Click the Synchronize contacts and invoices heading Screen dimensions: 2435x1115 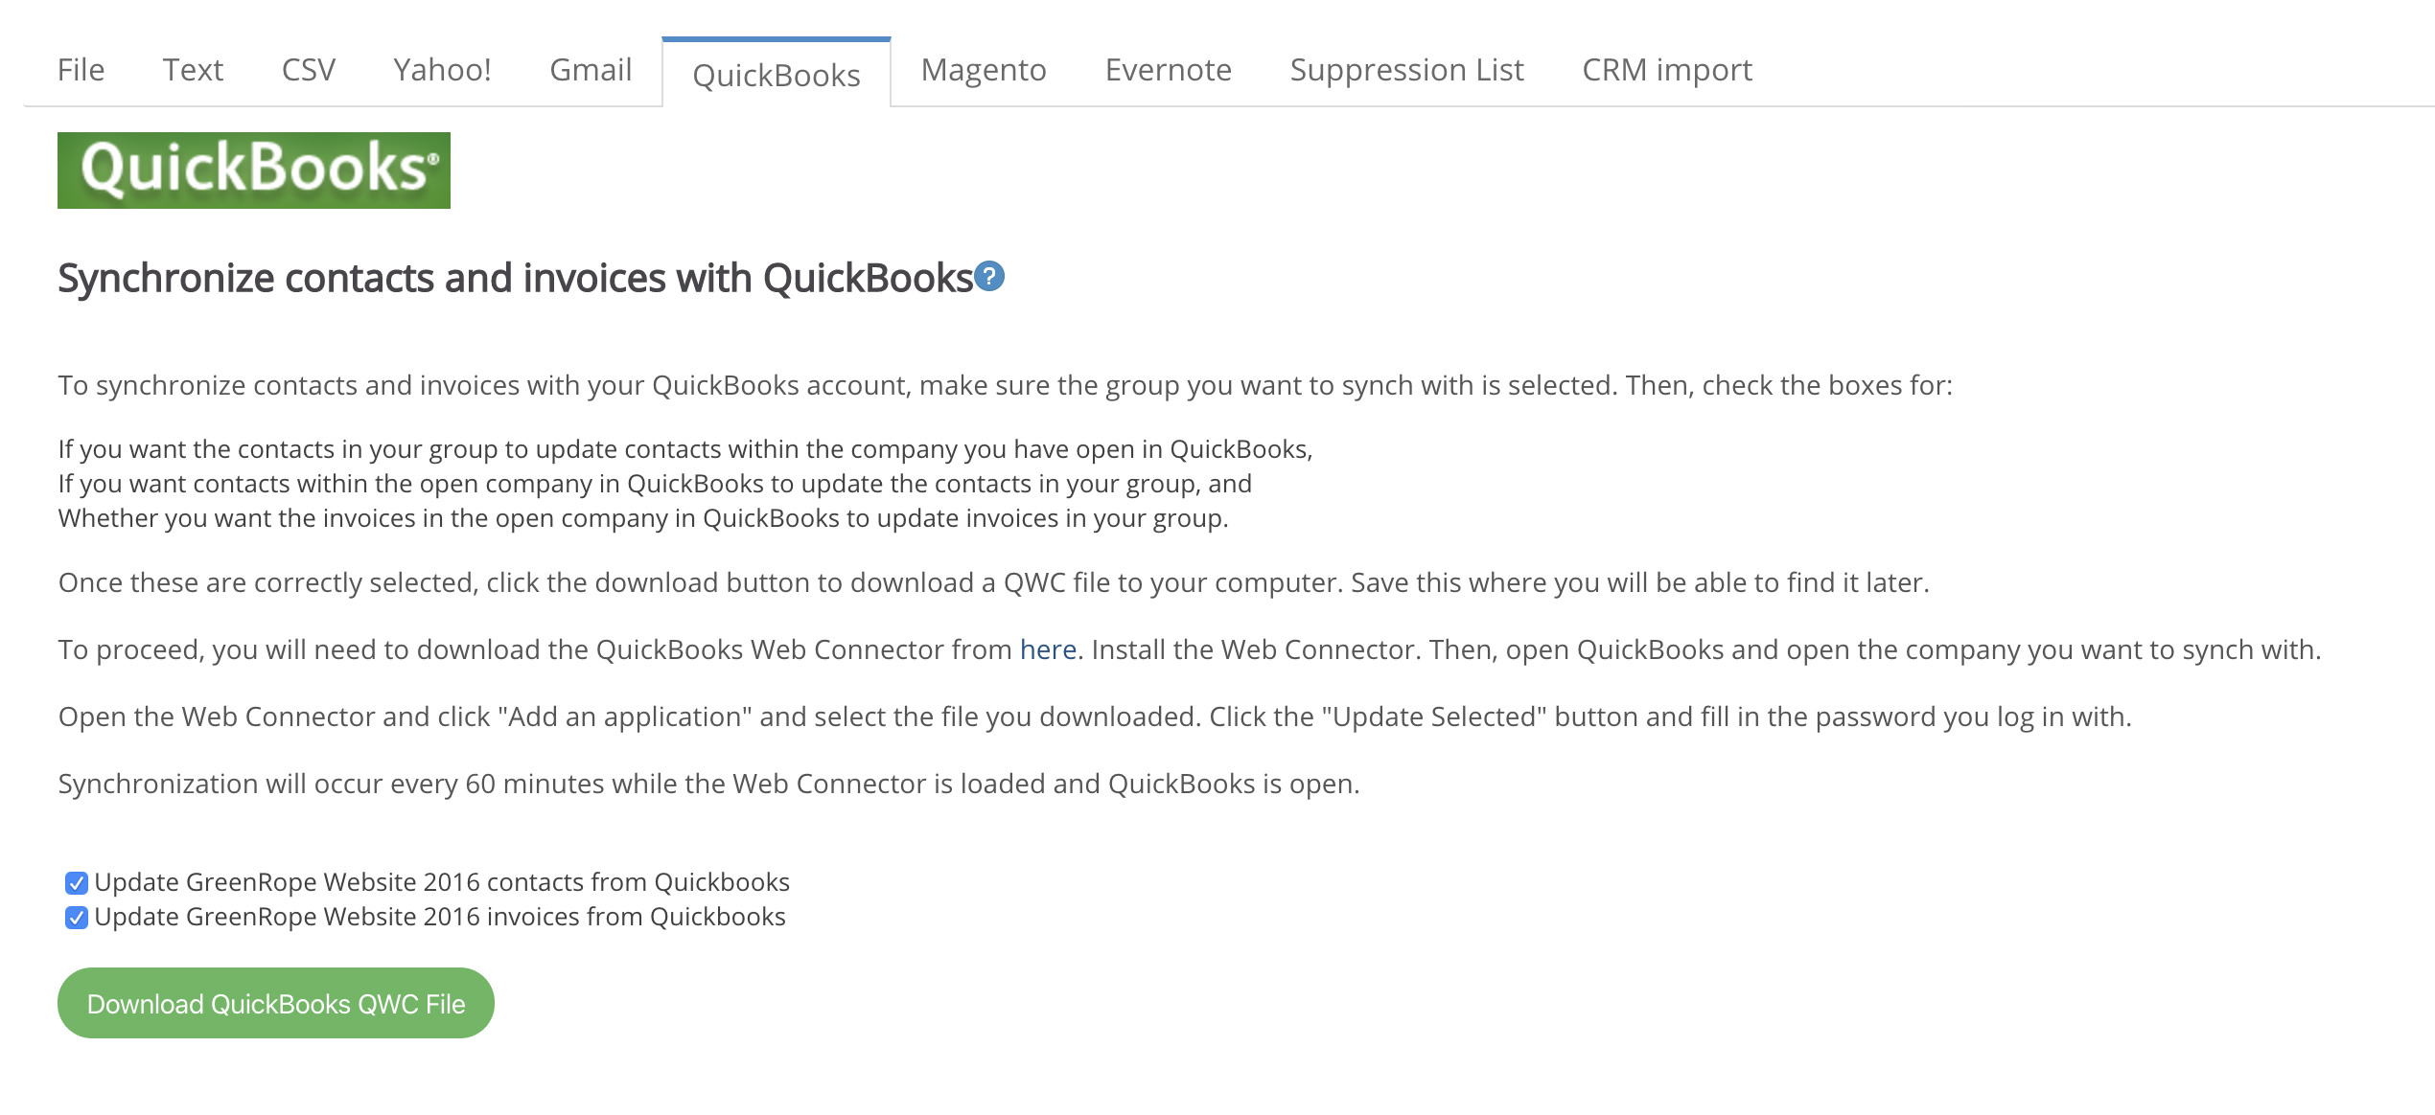(x=516, y=278)
